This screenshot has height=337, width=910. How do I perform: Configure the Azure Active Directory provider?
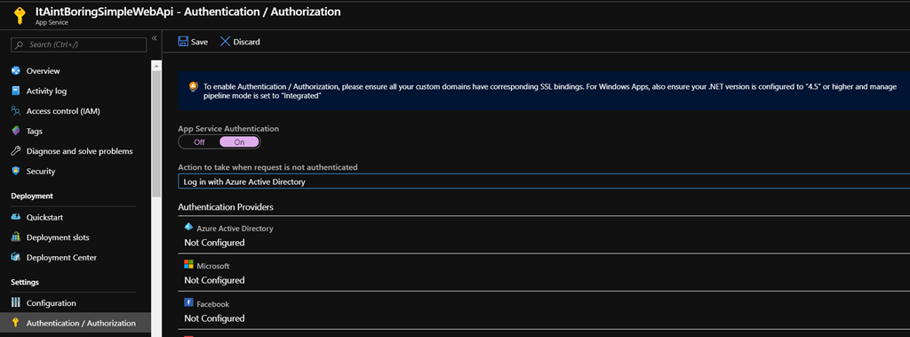coord(544,235)
